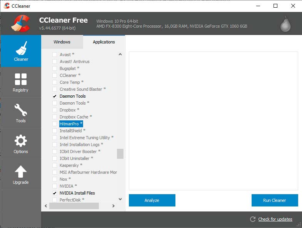Open the Options gear section
302x228 pixels.
pyautogui.click(x=21, y=144)
